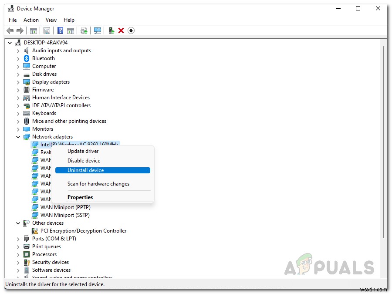Open the Properties sheet toolbar icon
This screenshot has height=294, width=392.
click(47, 31)
